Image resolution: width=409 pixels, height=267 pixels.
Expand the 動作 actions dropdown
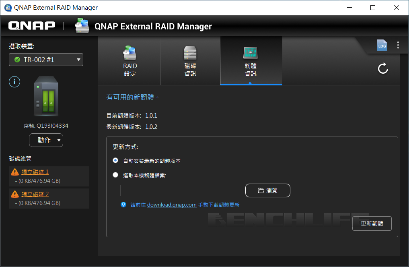click(46, 140)
